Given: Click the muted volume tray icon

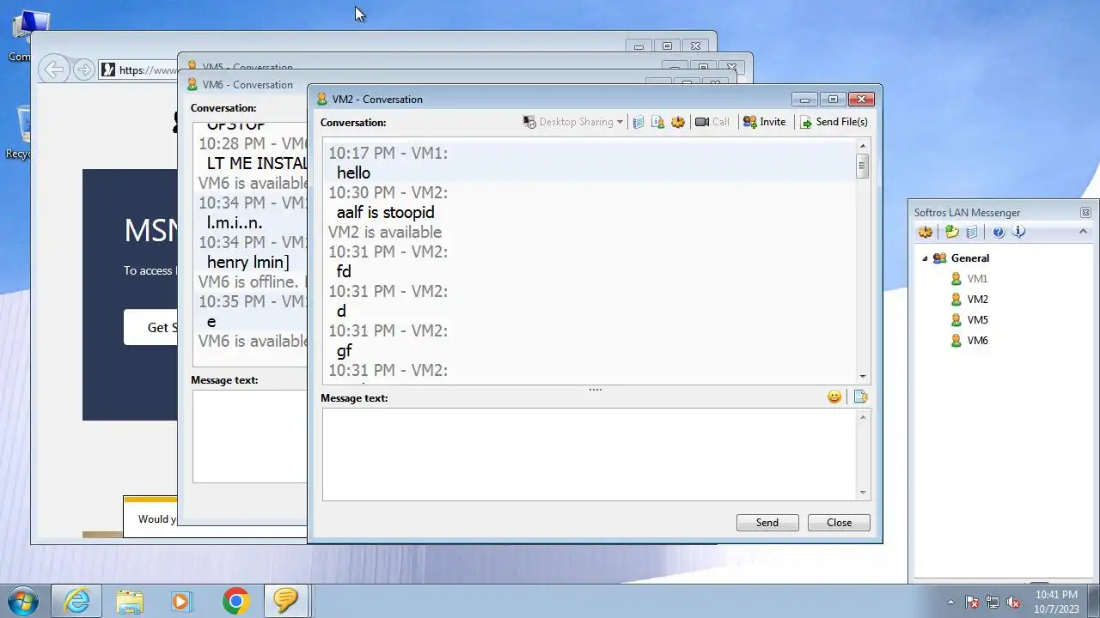Looking at the screenshot, I should (1013, 602).
